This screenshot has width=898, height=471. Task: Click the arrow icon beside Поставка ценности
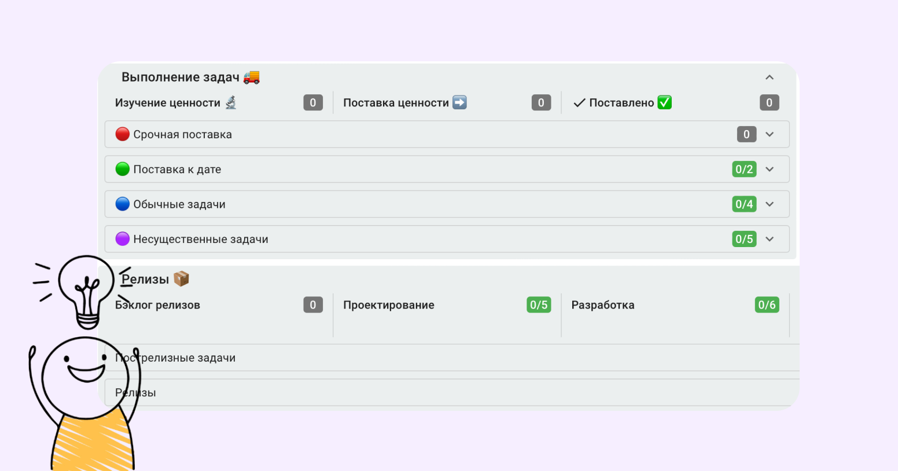click(459, 102)
